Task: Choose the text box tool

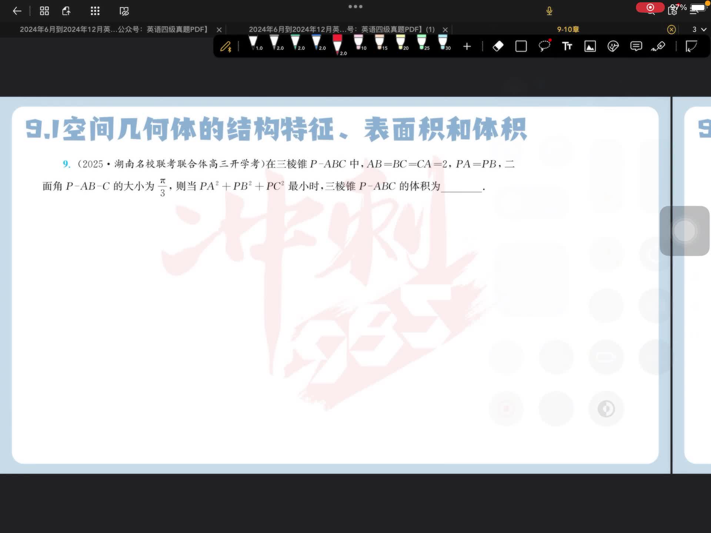Action: [567, 46]
